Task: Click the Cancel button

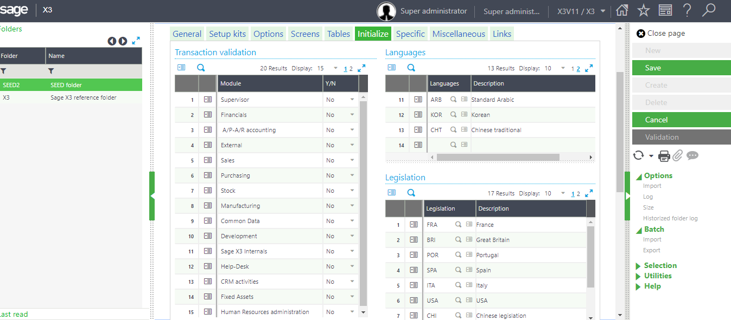Action: tap(681, 120)
